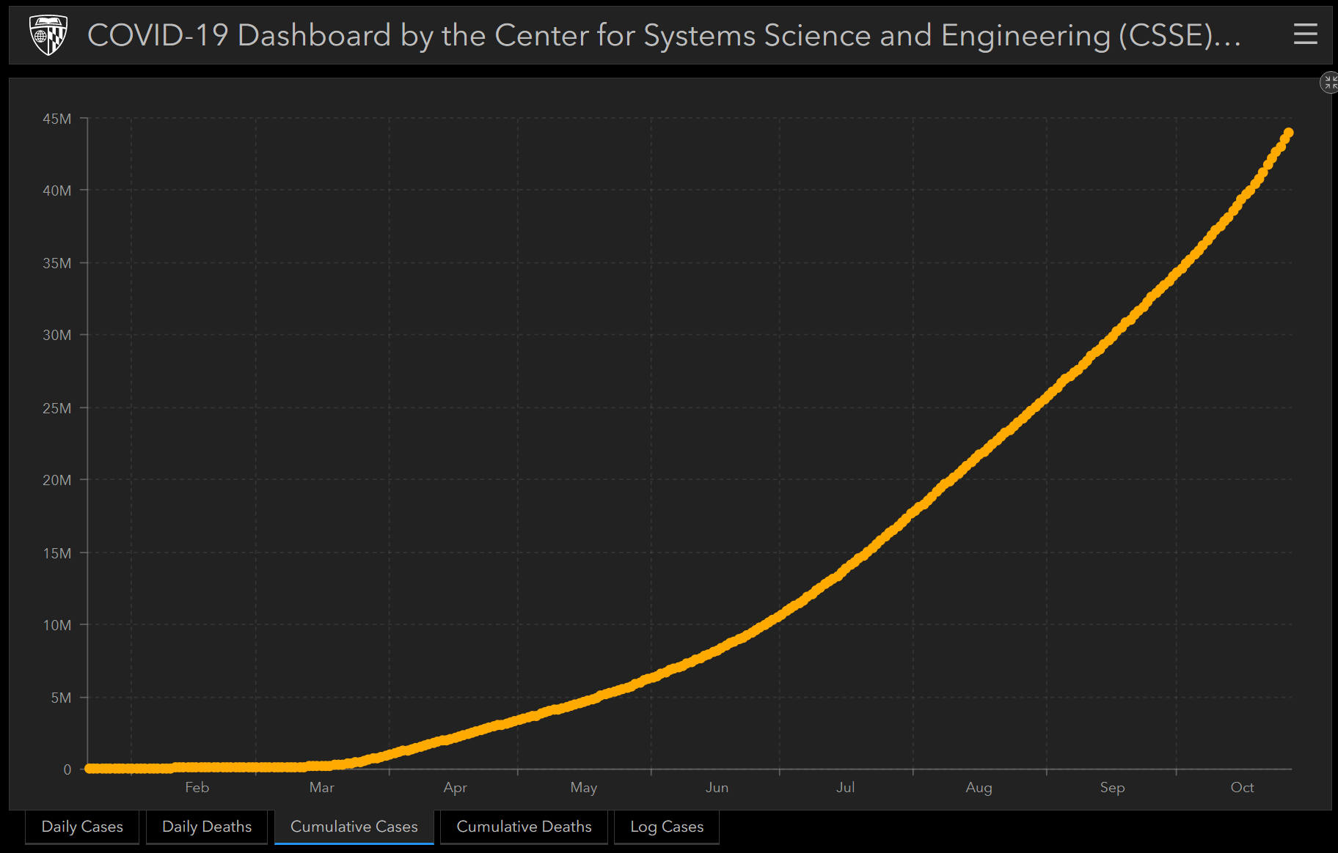Click the 0 label on y-axis
This screenshot has height=853, width=1338.
point(67,769)
